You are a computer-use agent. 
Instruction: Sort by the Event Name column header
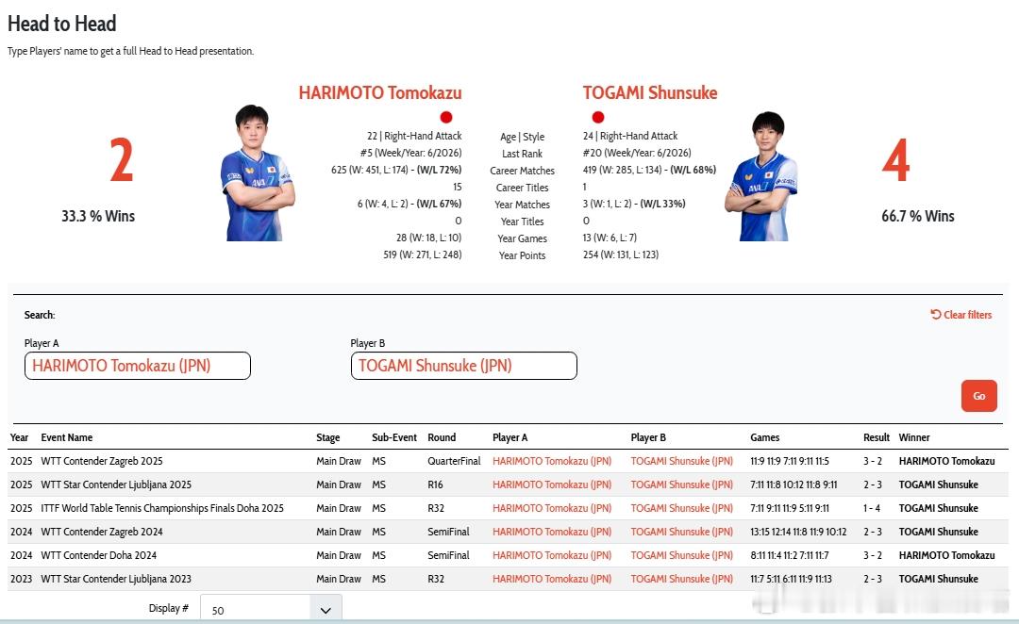coord(67,437)
